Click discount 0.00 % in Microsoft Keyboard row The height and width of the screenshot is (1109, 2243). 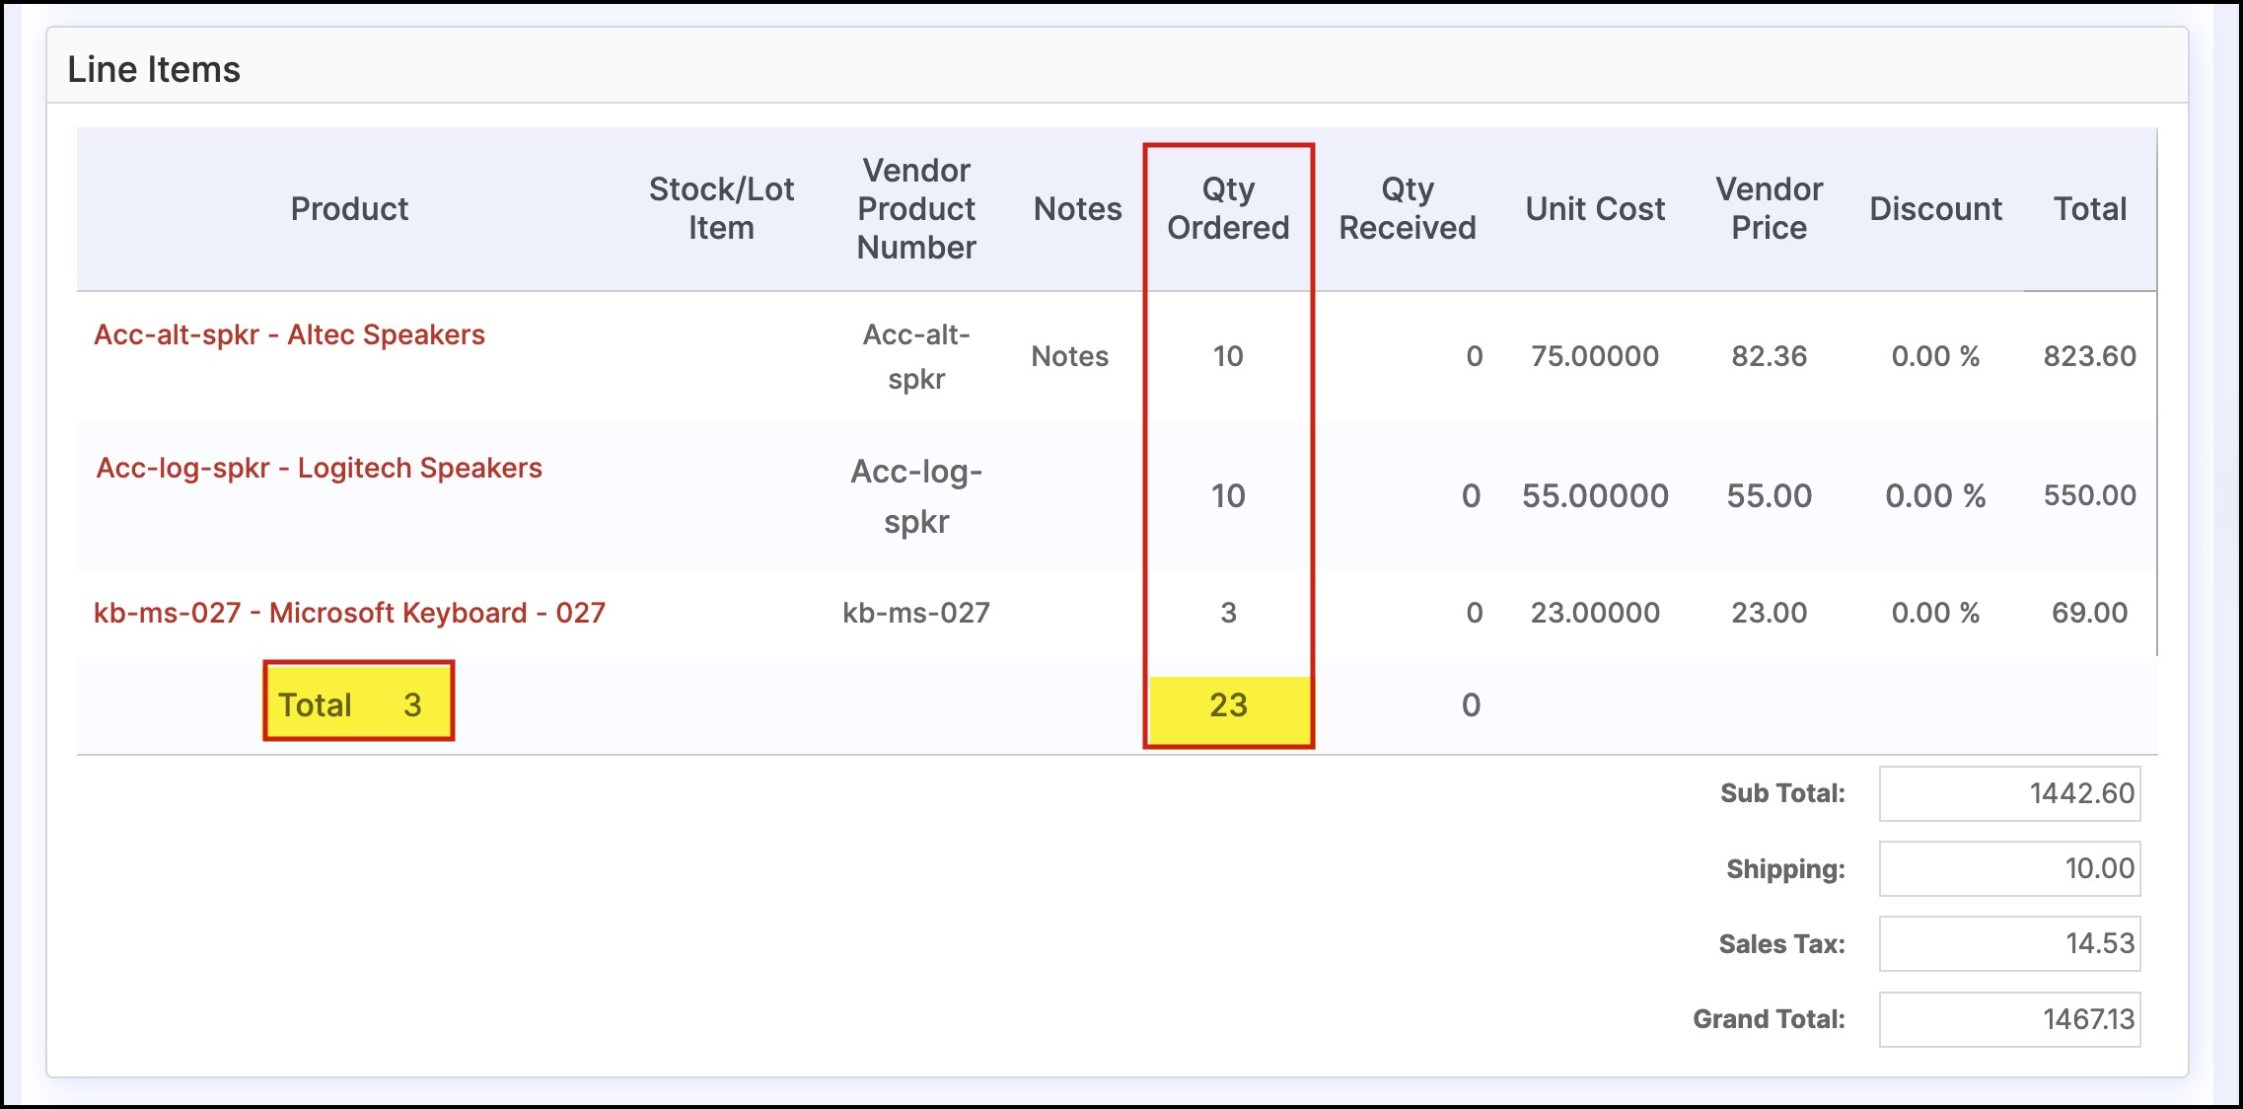(1935, 613)
